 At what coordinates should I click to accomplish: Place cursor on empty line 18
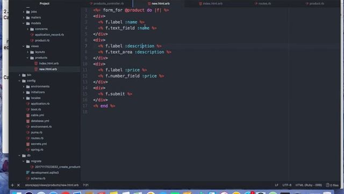coord(211,112)
